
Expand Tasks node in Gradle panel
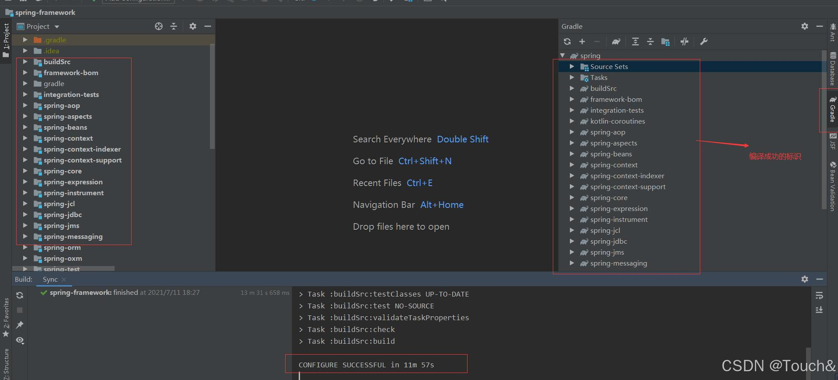572,77
